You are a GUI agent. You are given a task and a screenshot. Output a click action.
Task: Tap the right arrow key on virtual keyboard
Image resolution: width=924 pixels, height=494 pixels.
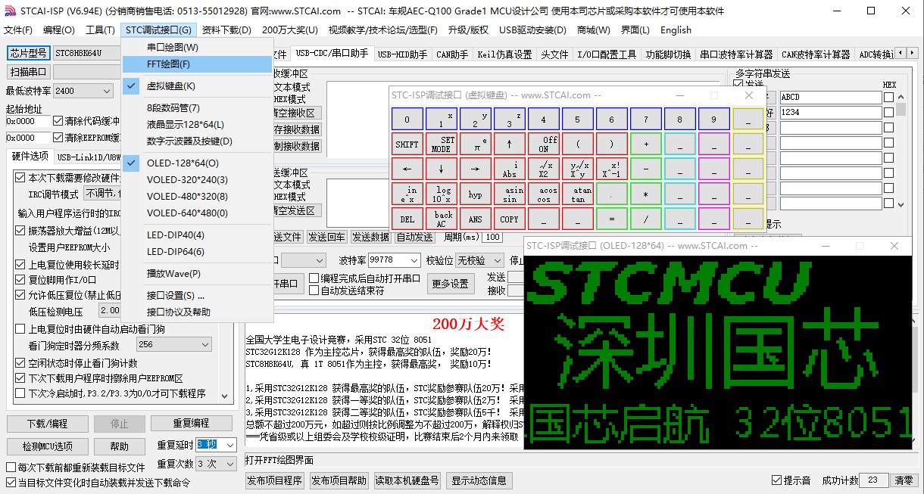(x=475, y=169)
